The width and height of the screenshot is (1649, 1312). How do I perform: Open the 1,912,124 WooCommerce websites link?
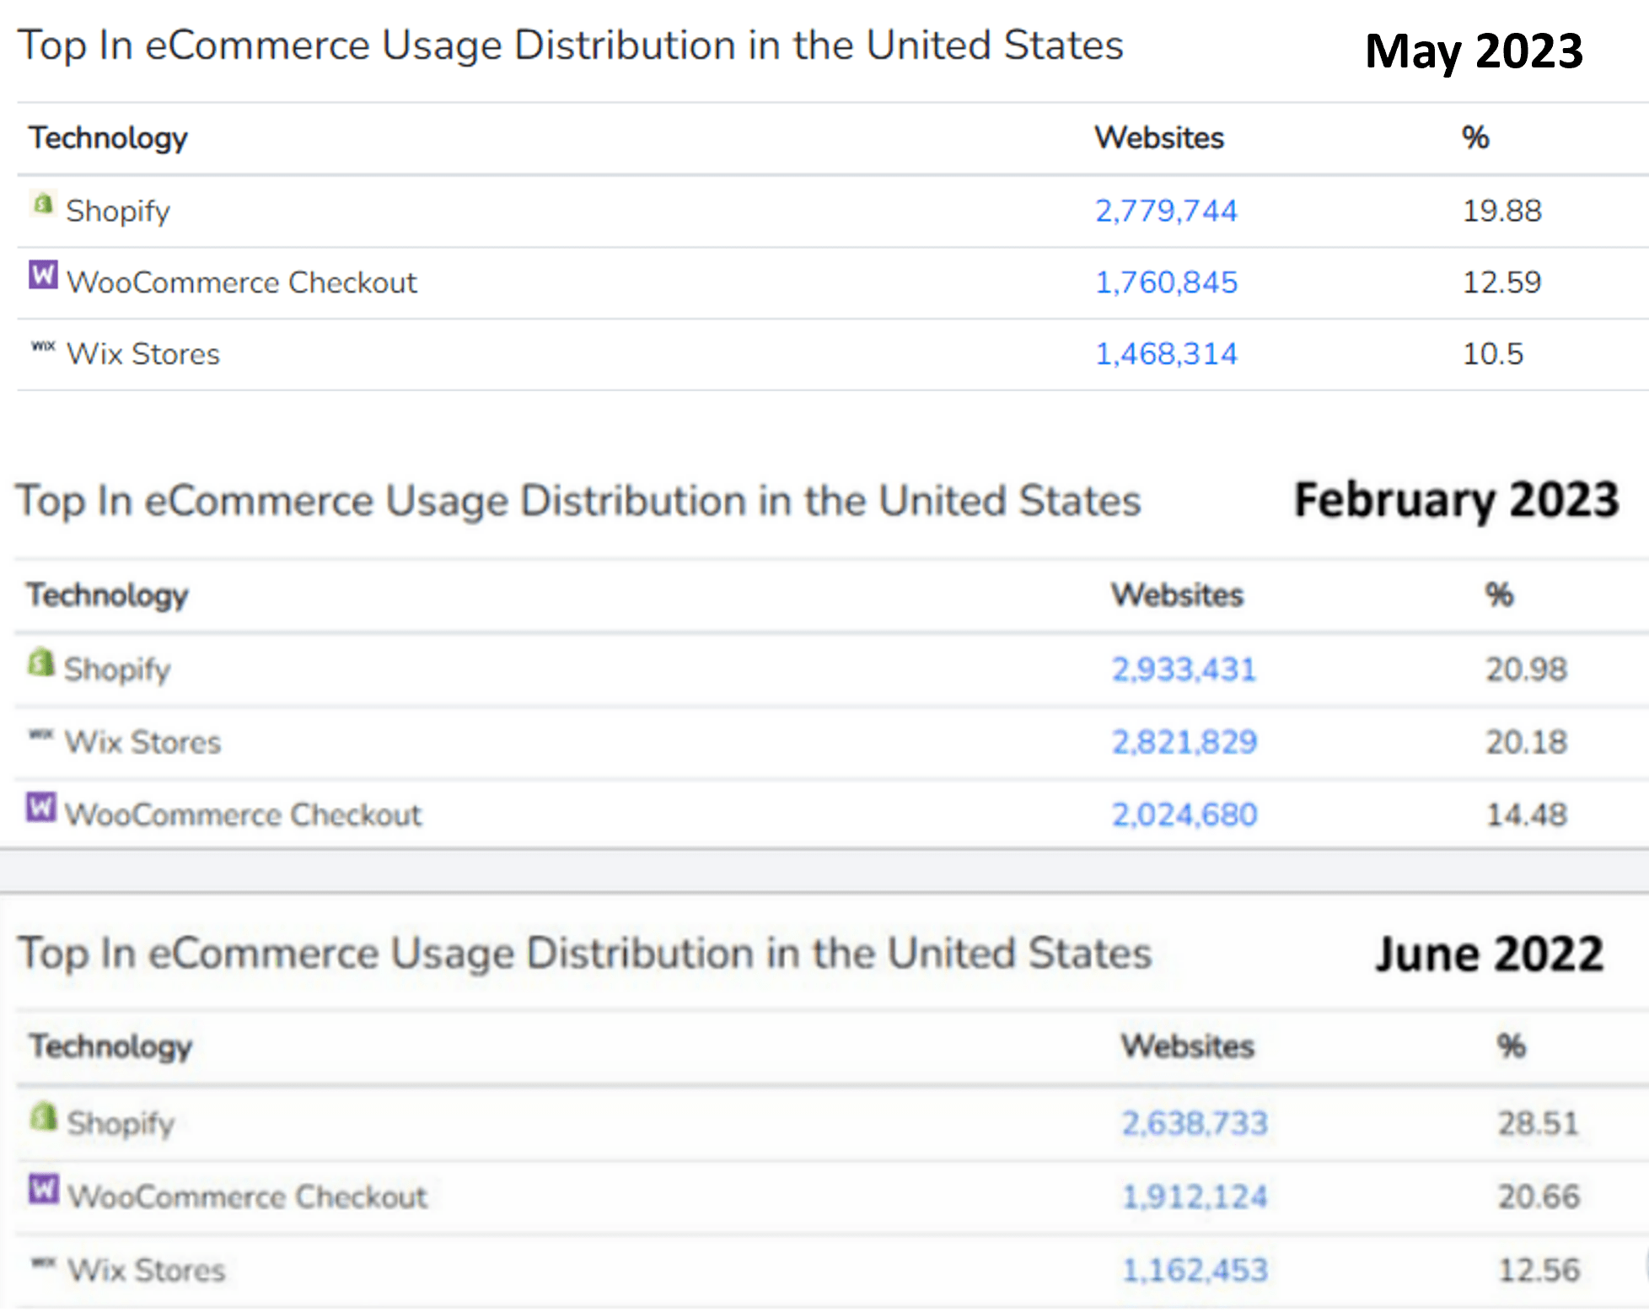pyautogui.click(x=1195, y=1196)
